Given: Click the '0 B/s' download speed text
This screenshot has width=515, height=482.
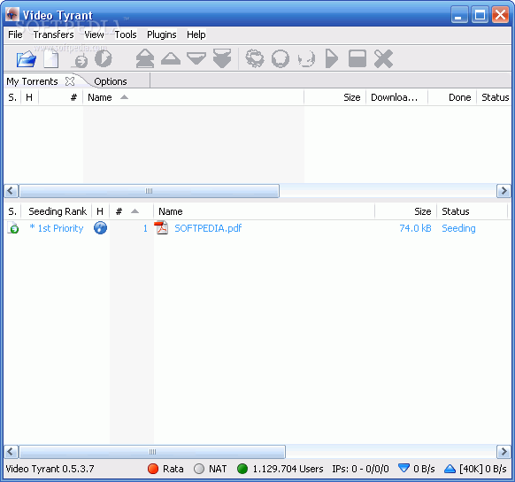Looking at the screenshot, I should (424, 469).
